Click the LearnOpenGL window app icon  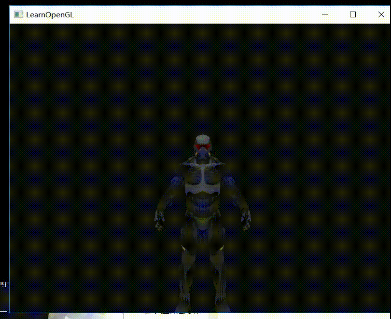coord(18,14)
